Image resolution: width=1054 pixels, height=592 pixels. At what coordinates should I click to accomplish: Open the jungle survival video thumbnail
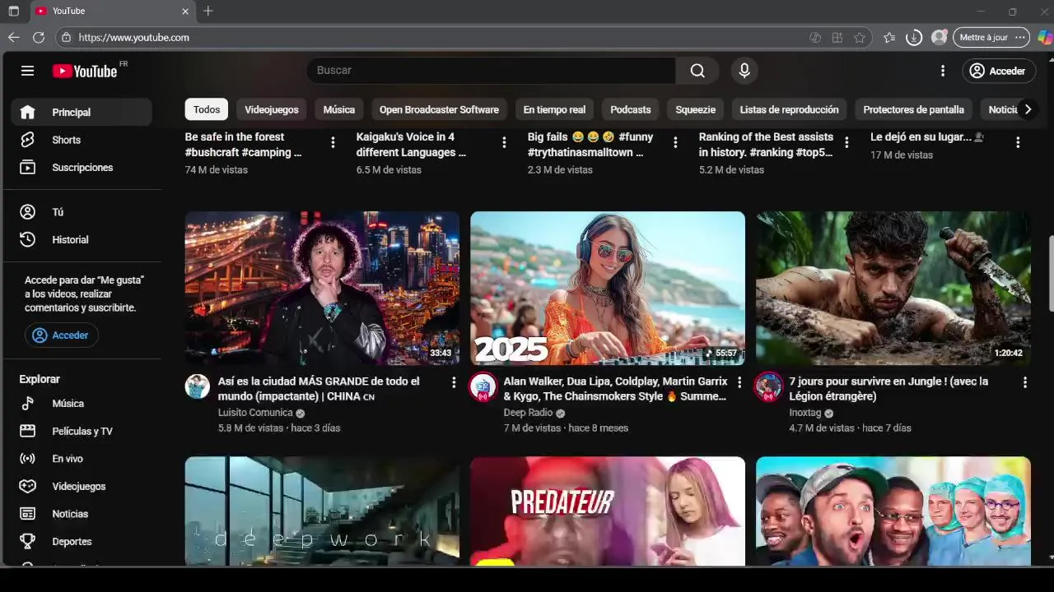click(x=893, y=289)
